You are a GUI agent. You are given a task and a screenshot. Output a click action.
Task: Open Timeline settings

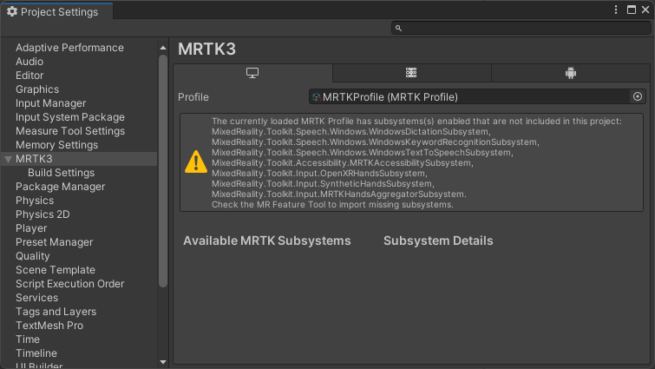[x=36, y=353]
